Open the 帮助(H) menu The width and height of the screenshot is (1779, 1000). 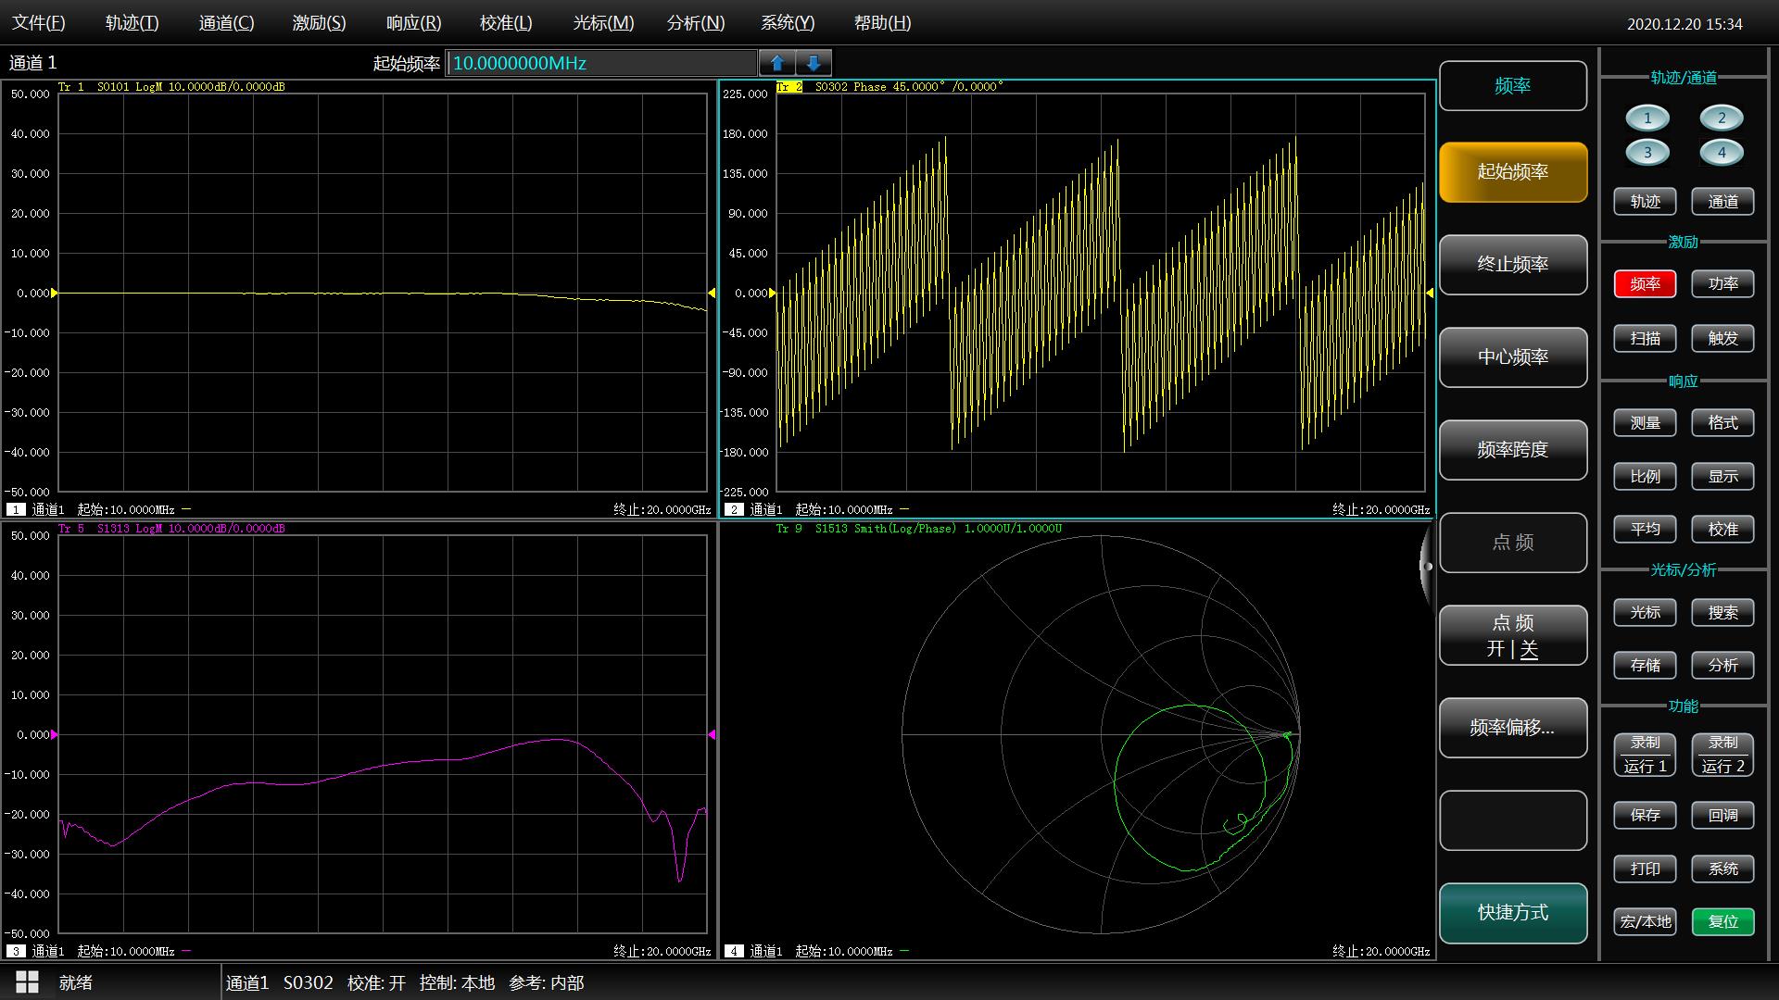pos(882,23)
